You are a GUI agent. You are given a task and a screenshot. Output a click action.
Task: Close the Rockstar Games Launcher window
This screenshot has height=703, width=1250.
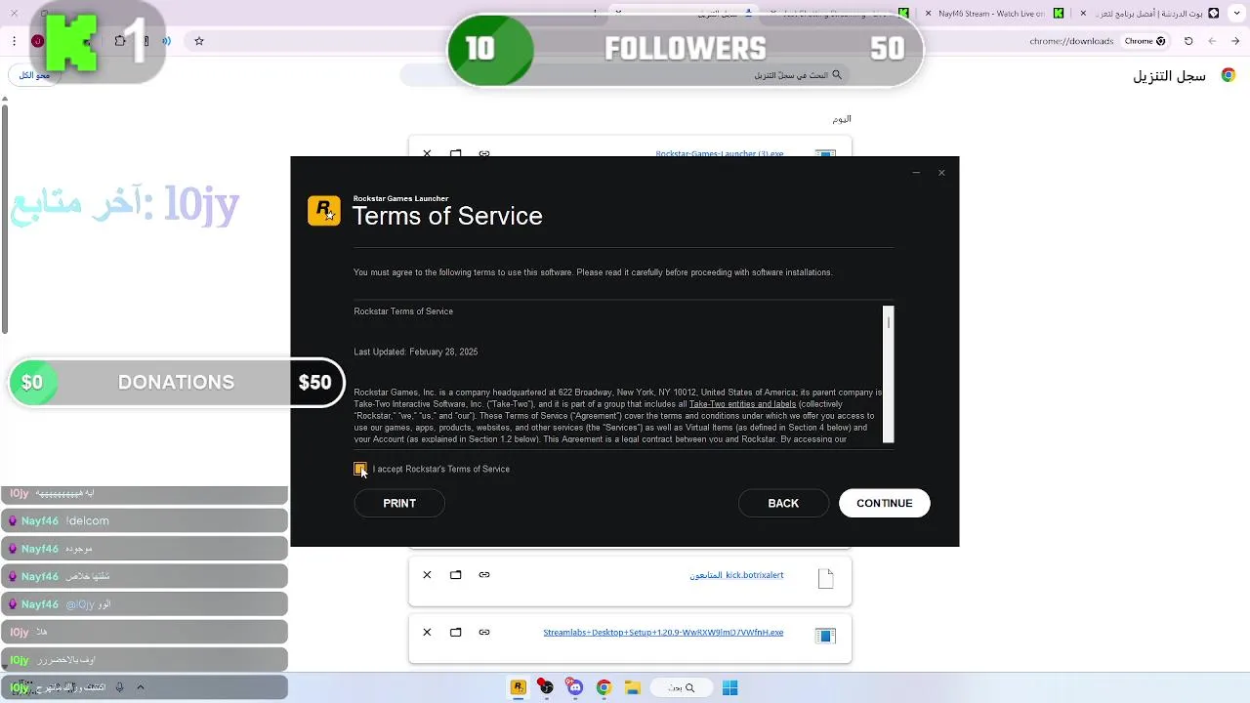pos(941,173)
